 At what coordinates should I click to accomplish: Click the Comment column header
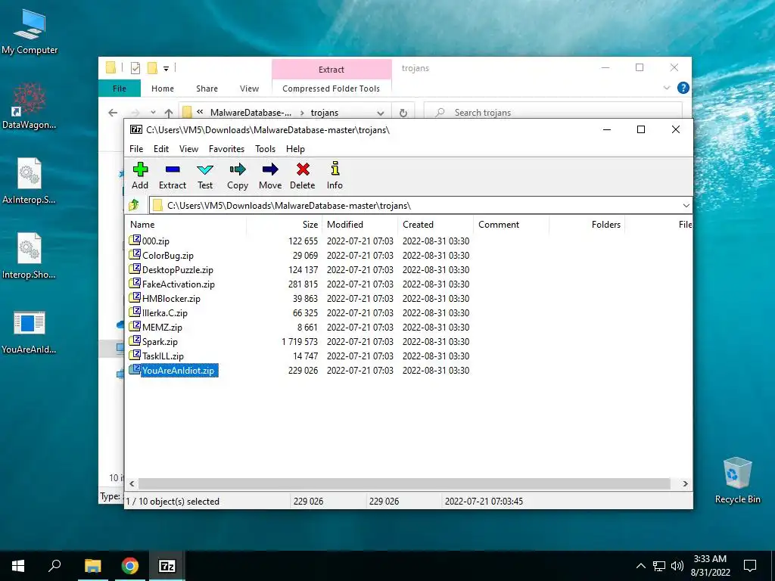[511, 224]
